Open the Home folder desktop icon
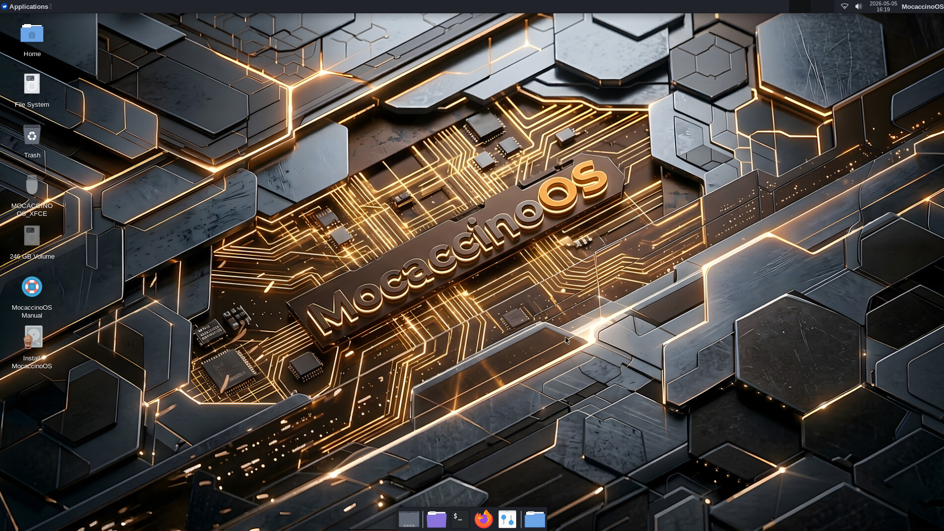Screen dimensions: 944x531 32,34
